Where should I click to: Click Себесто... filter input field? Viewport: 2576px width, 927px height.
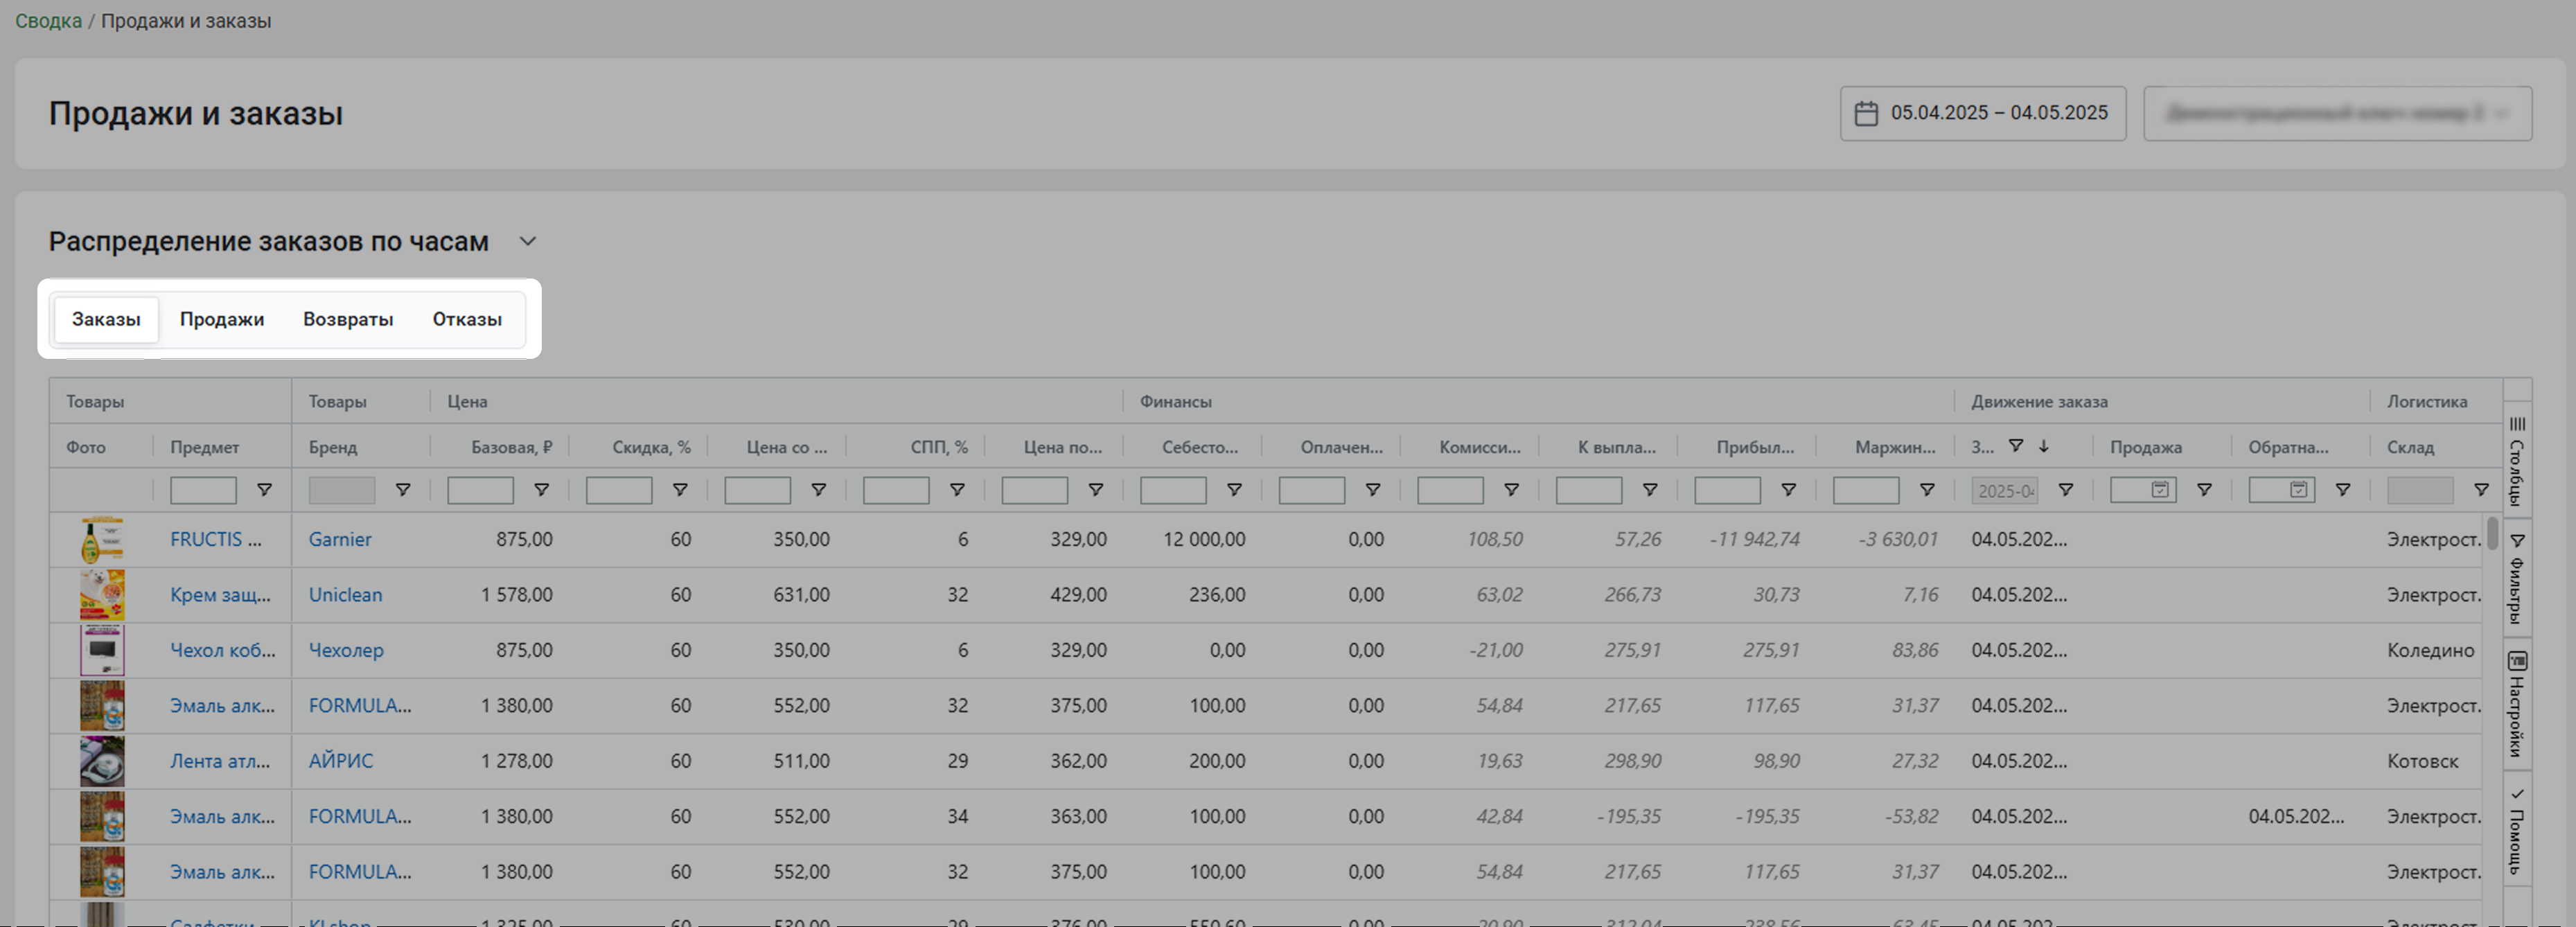pyautogui.click(x=1173, y=490)
